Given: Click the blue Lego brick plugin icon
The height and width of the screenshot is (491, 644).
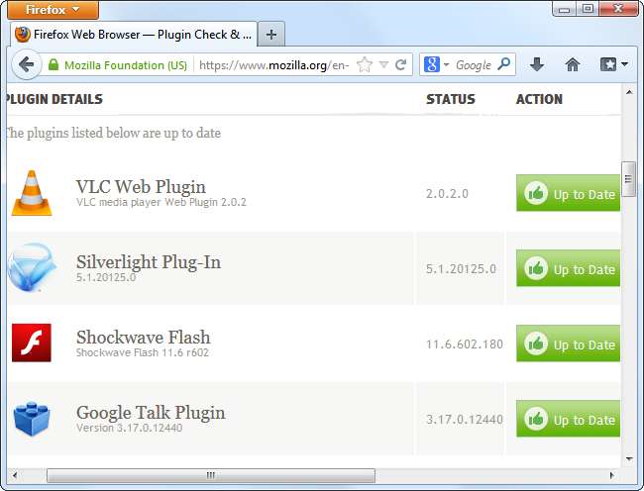Looking at the screenshot, I should (x=32, y=419).
